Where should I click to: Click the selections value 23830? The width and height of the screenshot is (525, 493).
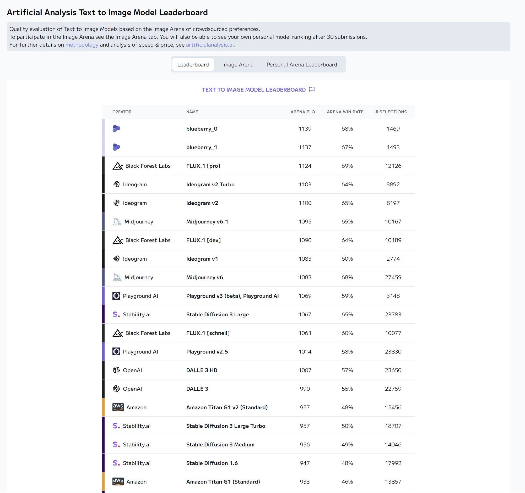tap(393, 351)
